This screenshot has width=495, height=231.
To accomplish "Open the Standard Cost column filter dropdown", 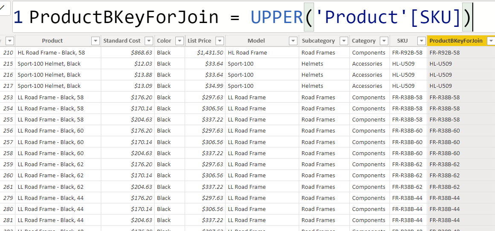I will coord(149,41).
